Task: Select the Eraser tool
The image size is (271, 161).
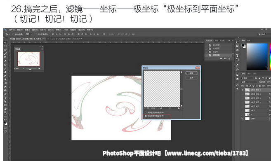Action: 5,79
